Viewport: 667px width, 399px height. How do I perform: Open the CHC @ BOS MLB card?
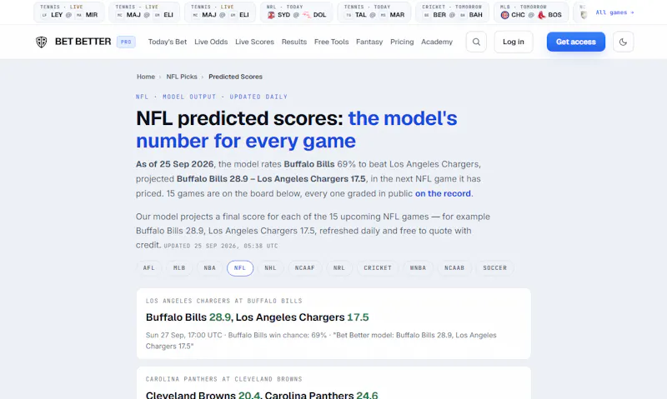coord(531,12)
